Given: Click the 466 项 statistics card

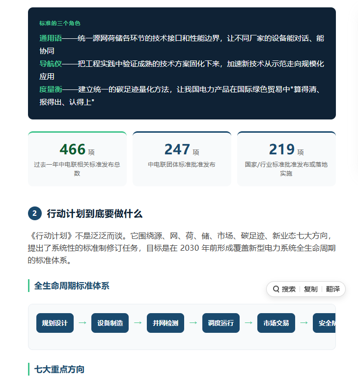Looking at the screenshot, I should [77, 159].
